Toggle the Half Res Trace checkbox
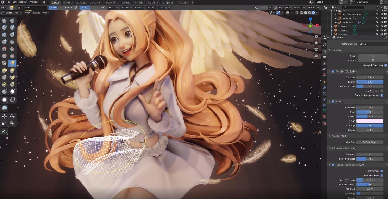 [x=382, y=175]
